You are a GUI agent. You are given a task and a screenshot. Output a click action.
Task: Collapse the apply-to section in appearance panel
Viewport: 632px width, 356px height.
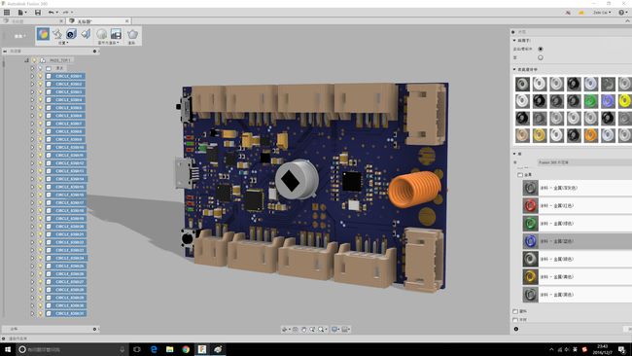tap(514, 40)
